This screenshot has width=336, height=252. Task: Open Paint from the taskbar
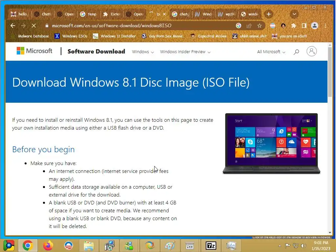[x=170, y=245]
